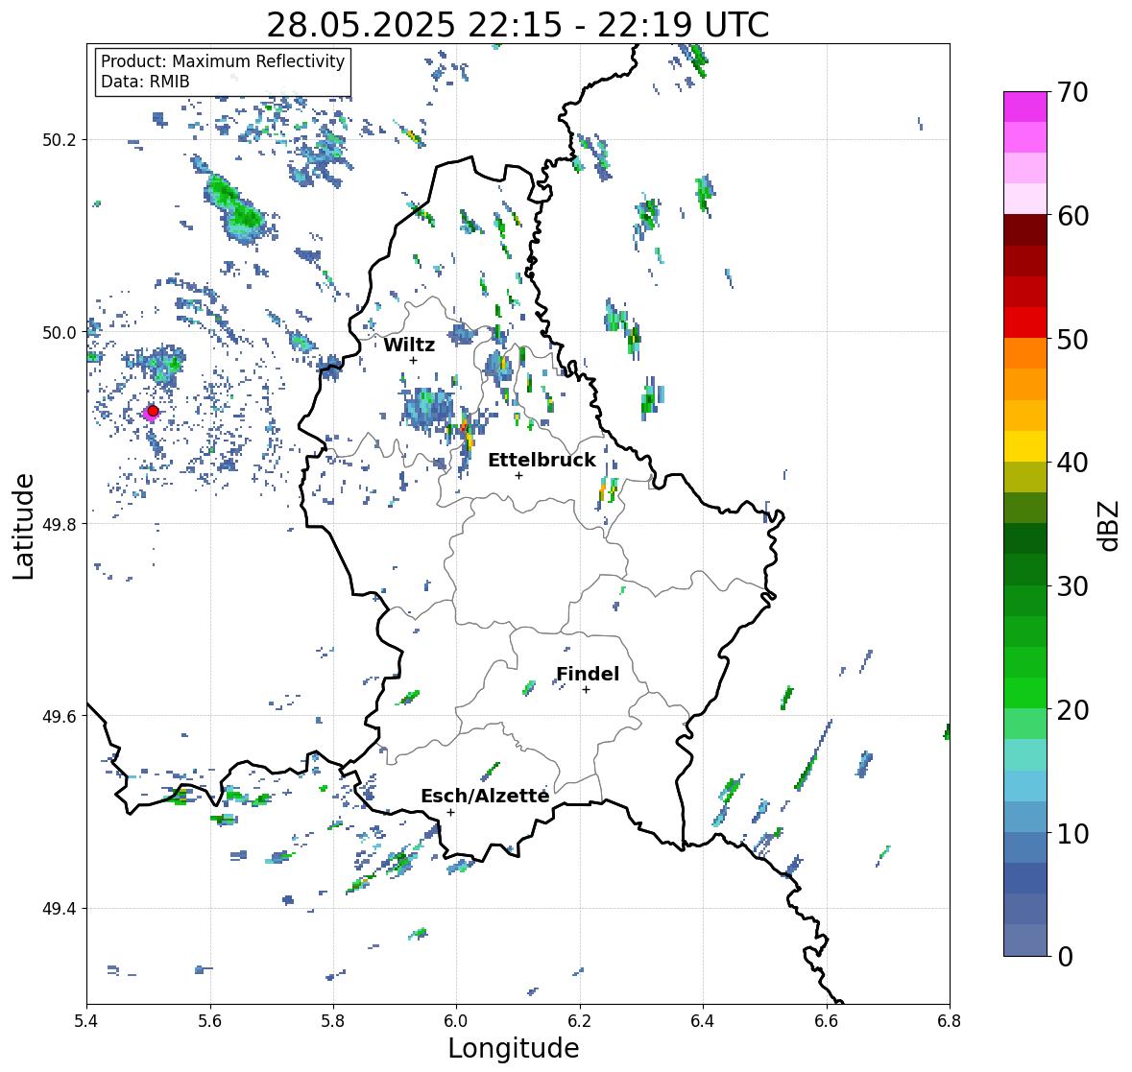Click the latitude tick label 49.8
The height and width of the screenshot is (1072, 1132).
point(60,524)
